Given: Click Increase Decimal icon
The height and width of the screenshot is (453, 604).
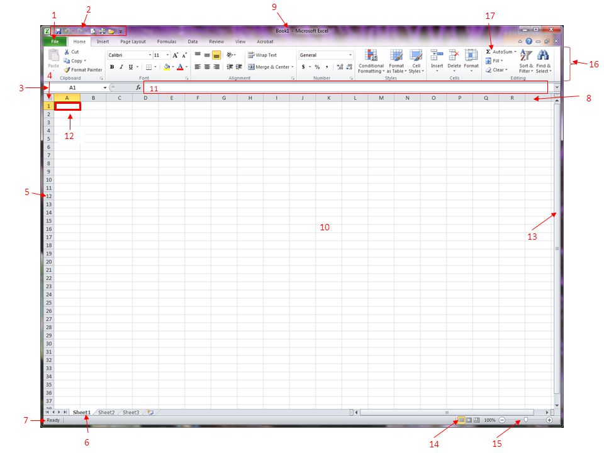Looking at the screenshot, I should tap(340, 67).
